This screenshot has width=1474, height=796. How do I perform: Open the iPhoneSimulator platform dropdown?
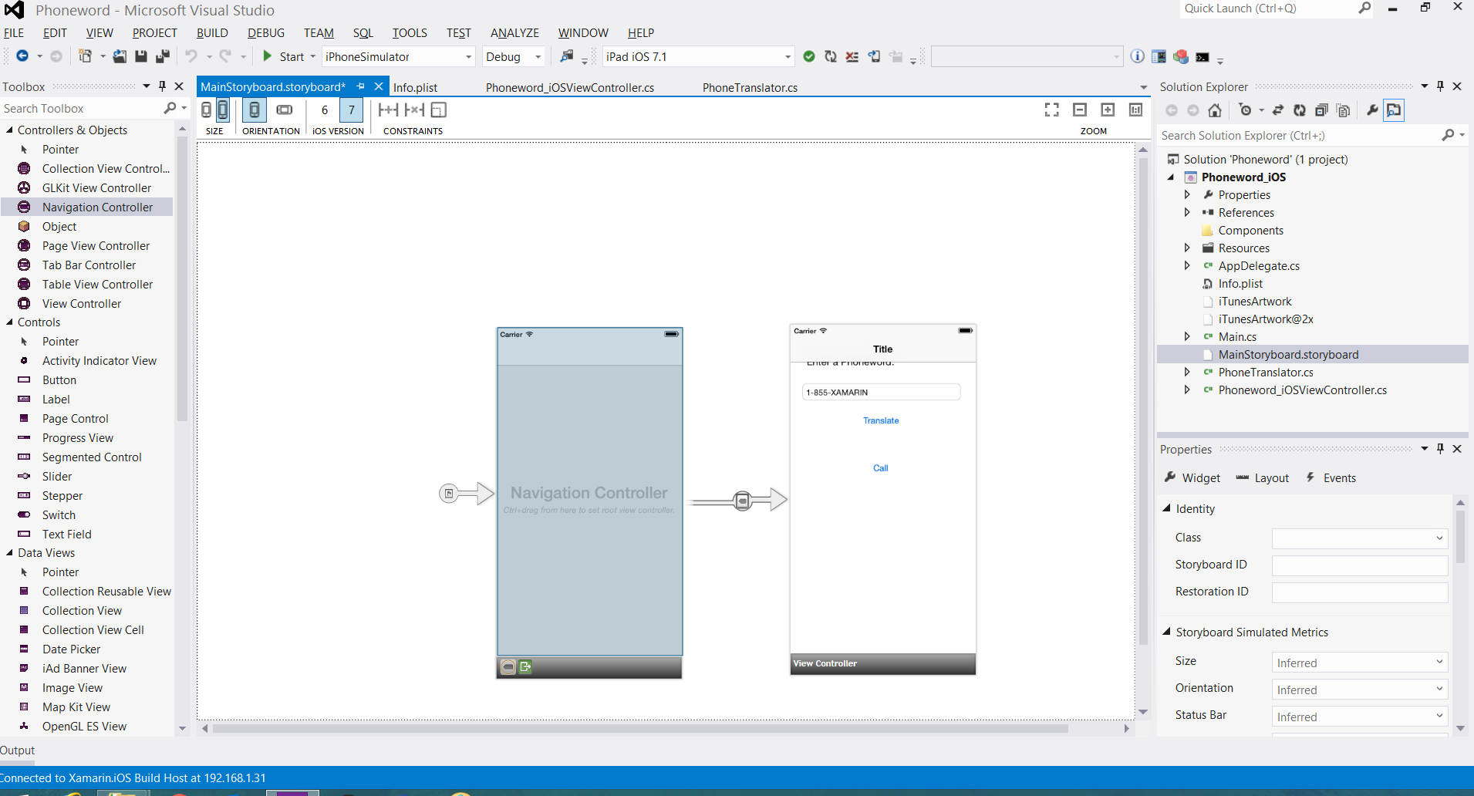(467, 57)
